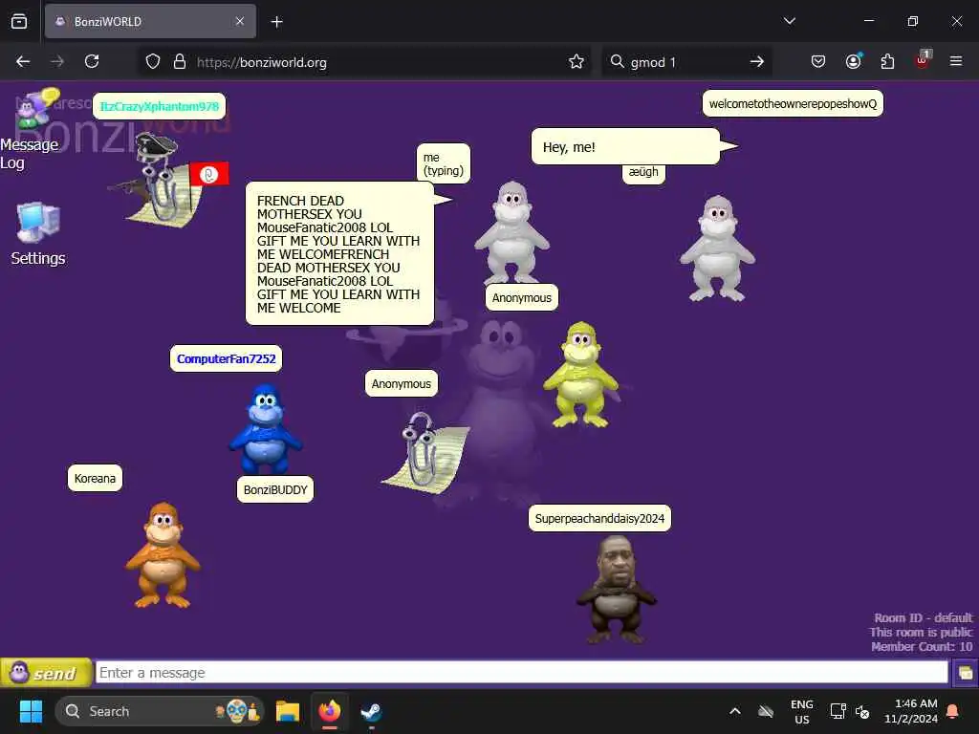The width and height of the screenshot is (979, 734).
Task: Click the Bonzi send button
Action: [46, 673]
